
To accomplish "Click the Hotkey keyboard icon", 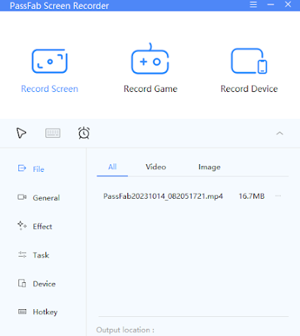I will (22, 312).
